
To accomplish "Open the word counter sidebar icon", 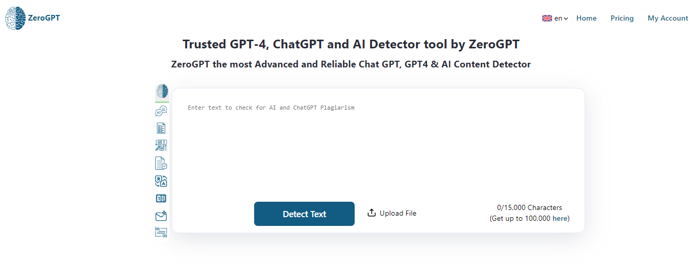I will 161,198.
